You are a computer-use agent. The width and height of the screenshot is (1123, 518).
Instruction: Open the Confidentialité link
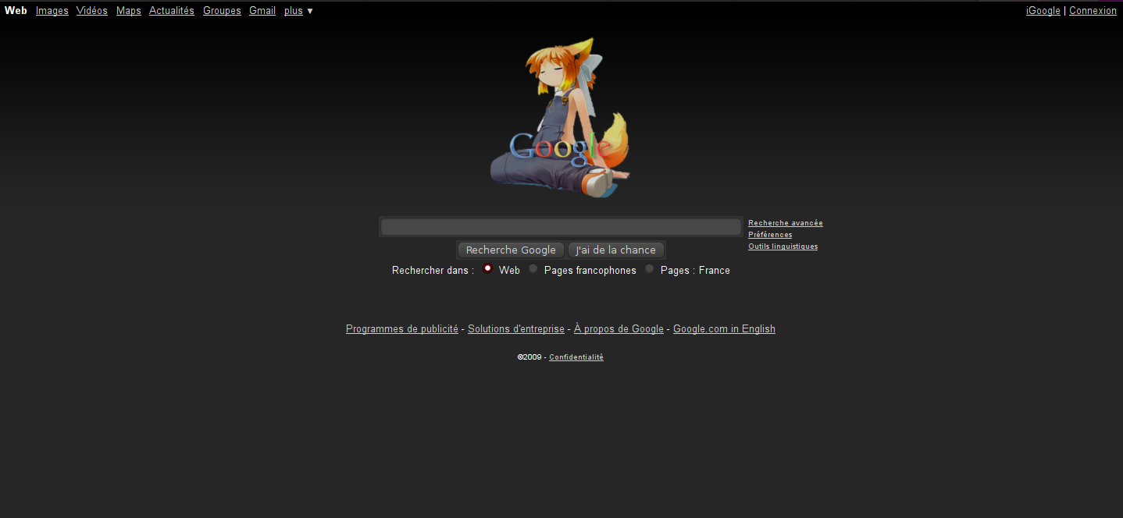[x=576, y=357]
